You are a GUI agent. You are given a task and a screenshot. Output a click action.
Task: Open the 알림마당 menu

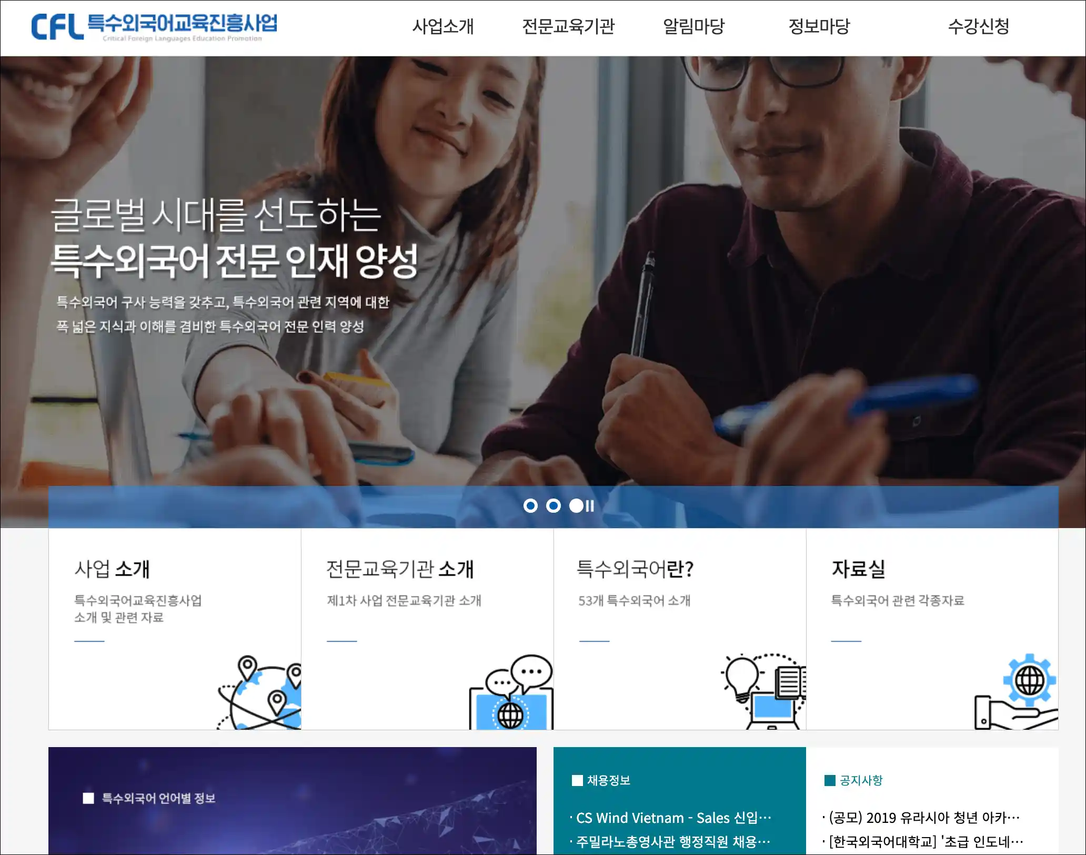pos(693,26)
